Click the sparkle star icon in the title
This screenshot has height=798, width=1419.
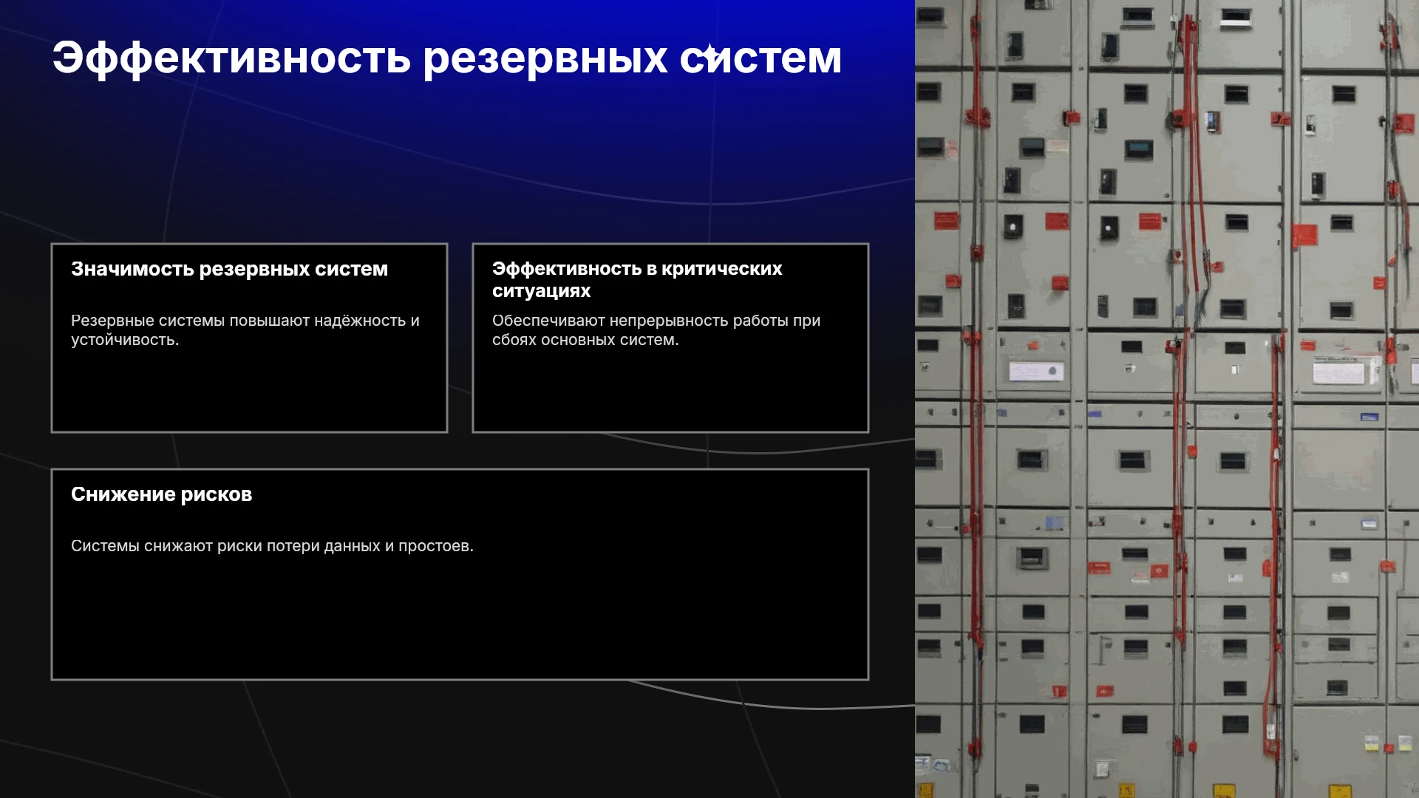[x=709, y=54]
